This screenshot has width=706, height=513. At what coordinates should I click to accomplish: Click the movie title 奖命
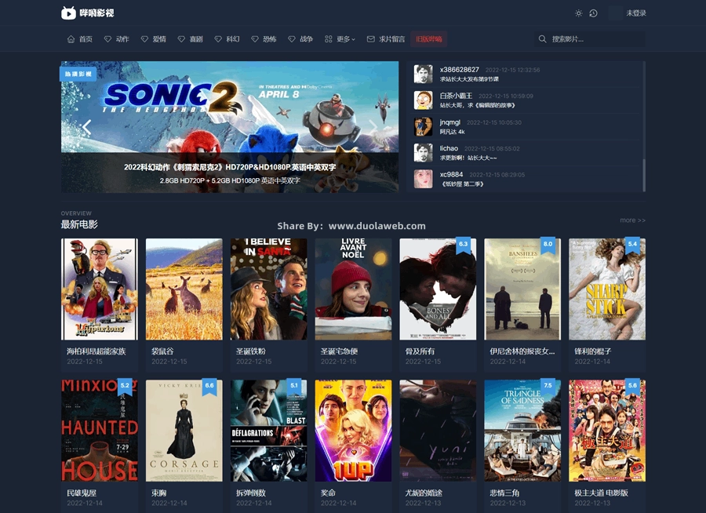[328, 493]
